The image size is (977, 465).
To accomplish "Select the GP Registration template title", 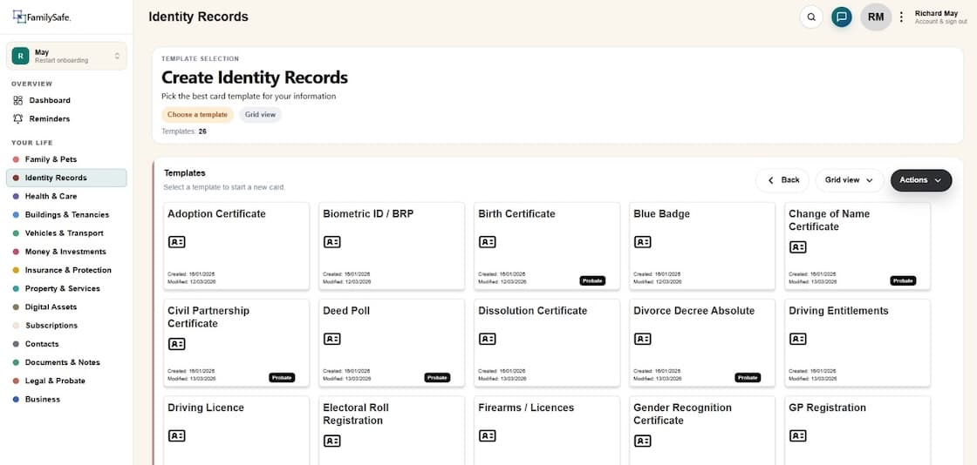I will 828,408.
